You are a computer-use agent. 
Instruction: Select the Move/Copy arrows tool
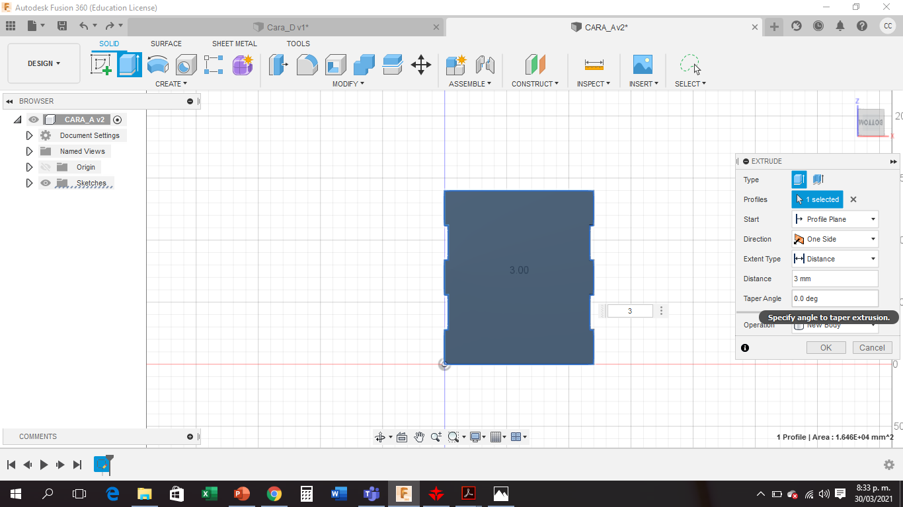click(x=421, y=65)
